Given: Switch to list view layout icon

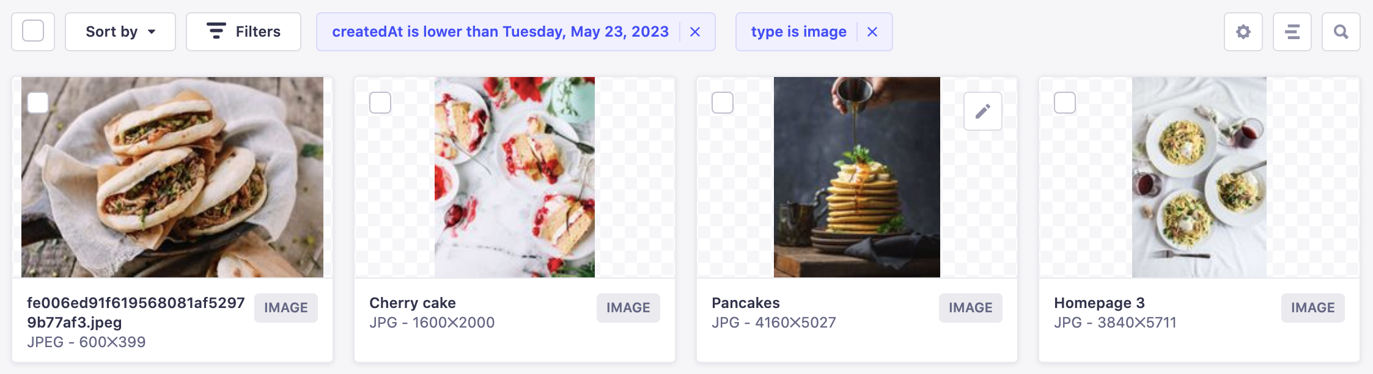Looking at the screenshot, I should [1292, 32].
